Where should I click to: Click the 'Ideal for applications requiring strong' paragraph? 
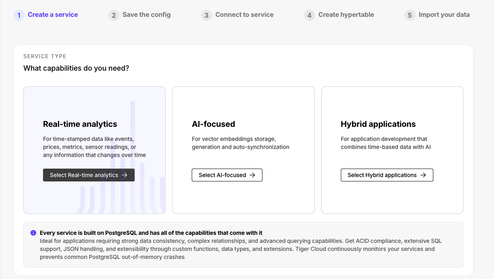coord(241,249)
